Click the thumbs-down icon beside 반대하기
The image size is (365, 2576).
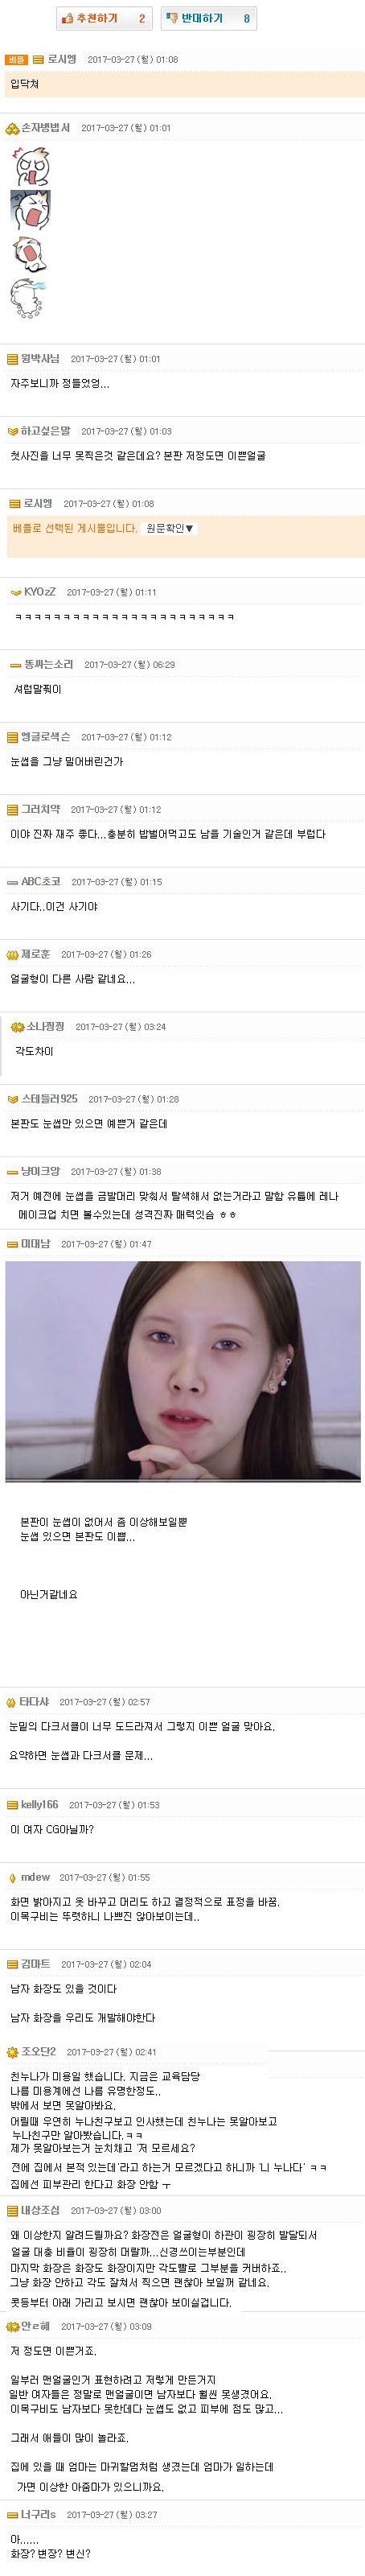click(x=171, y=18)
